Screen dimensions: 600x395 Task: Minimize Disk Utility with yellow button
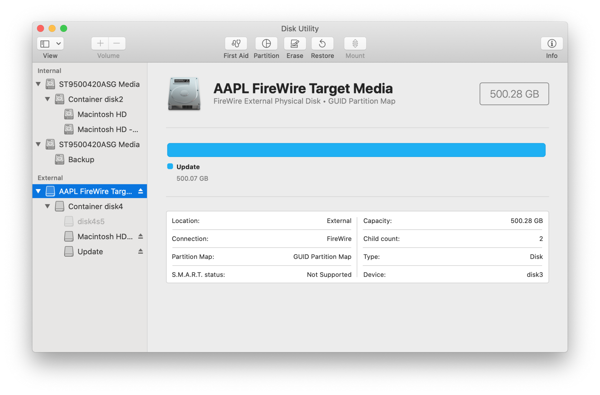pyautogui.click(x=52, y=29)
